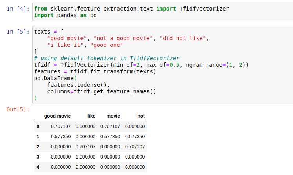Image resolution: width=293 pixels, height=175 pixels.
Task: Click the TfidfVectorizer import line in first cell
Action: pos(131,9)
